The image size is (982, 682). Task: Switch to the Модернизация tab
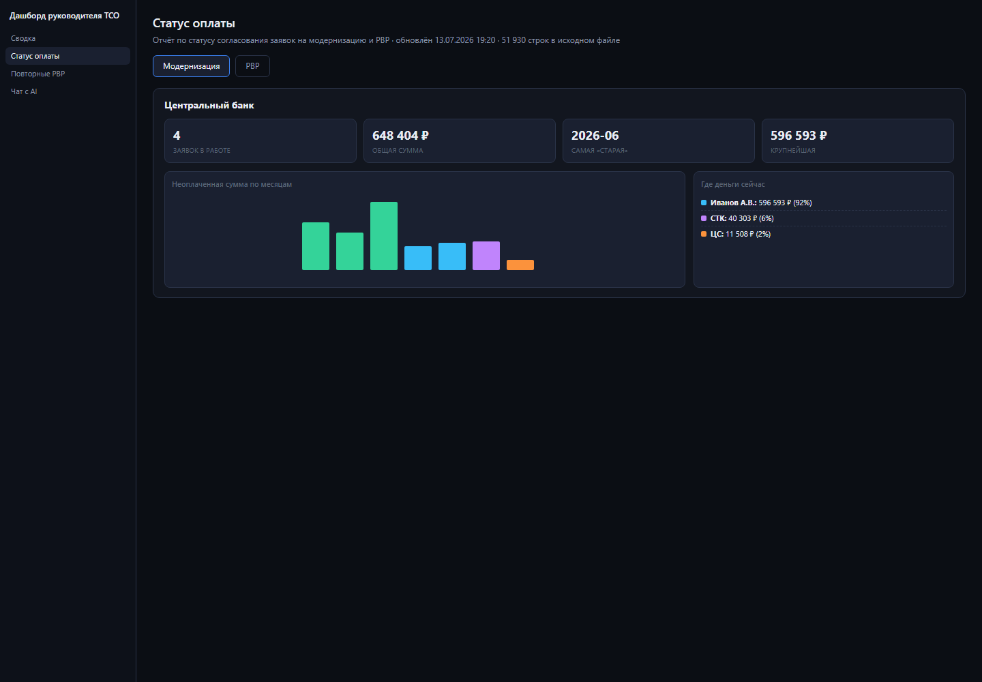(191, 66)
